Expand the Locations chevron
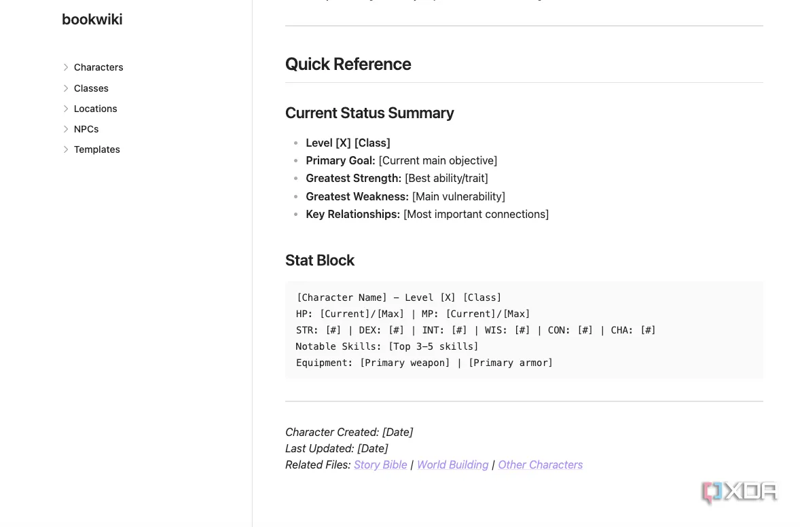 coord(66,109)
